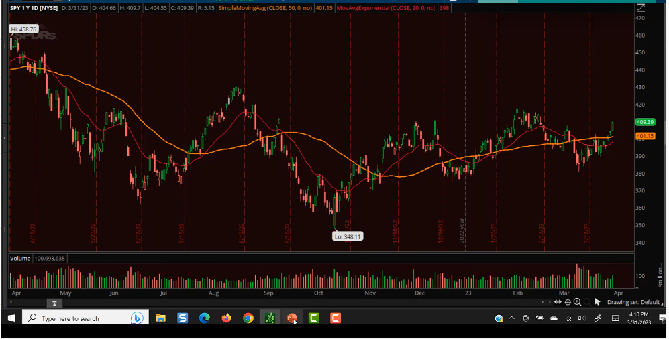Open the notification center icon

coord(662,318)
